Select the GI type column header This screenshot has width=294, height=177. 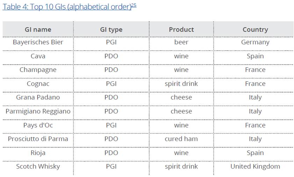[x=111, y=30]
